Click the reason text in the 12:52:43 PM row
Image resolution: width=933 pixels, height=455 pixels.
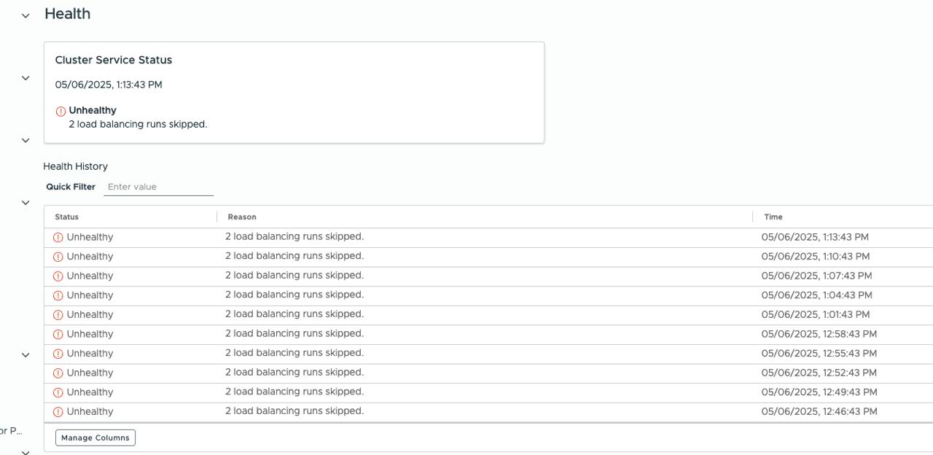[294, 372]
